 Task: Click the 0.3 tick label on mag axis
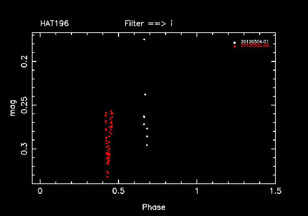point(24,149)
